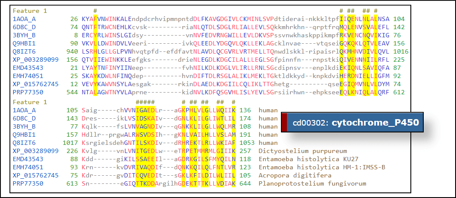Select the species name Planoprotostelium fungivorum
Screen dimensions: 456x198
pyautogui.click(x=312, y=184)
